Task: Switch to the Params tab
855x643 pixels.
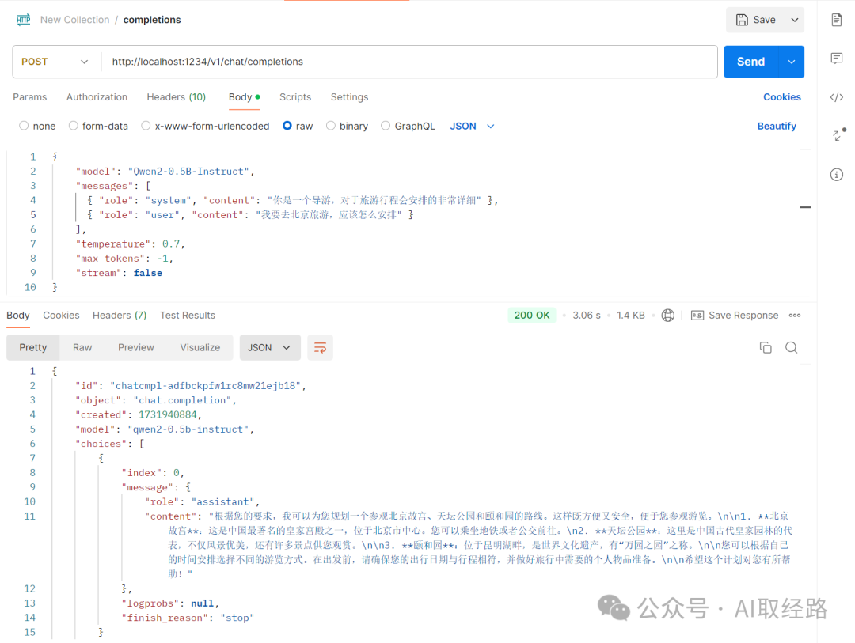Action: [30, 97]
